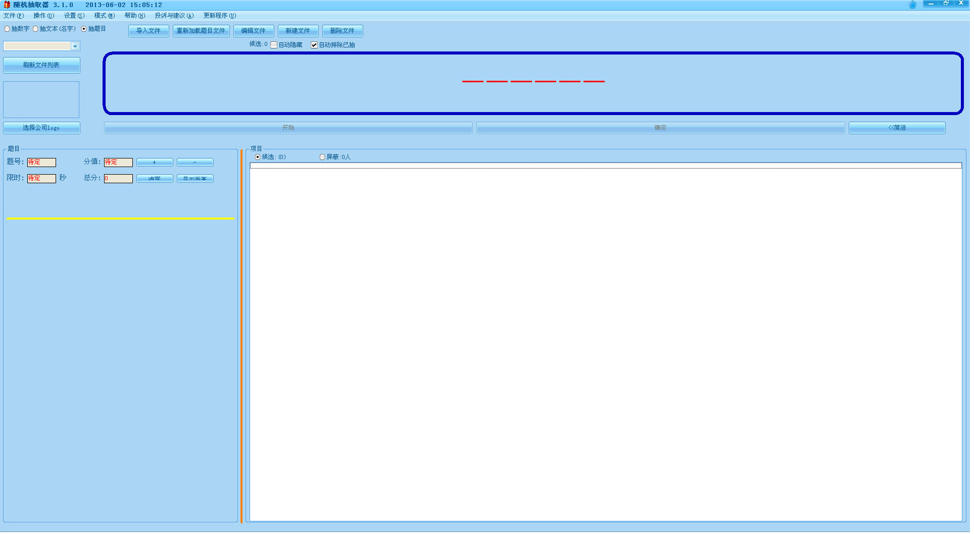Click the 导入文件 button
This screenshot has height=534, width=974.
click(149, 31)
